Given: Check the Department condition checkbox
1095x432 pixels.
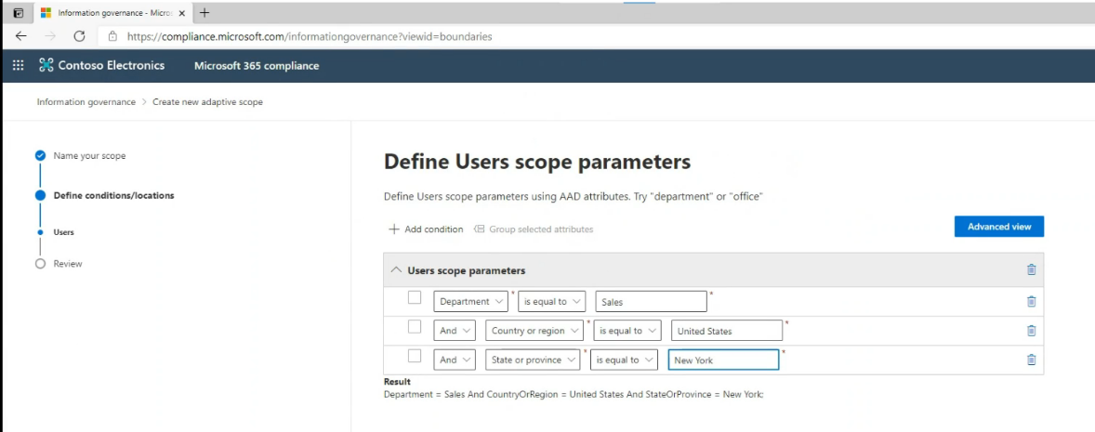Looking at the screenshot, I should [415, 298].
